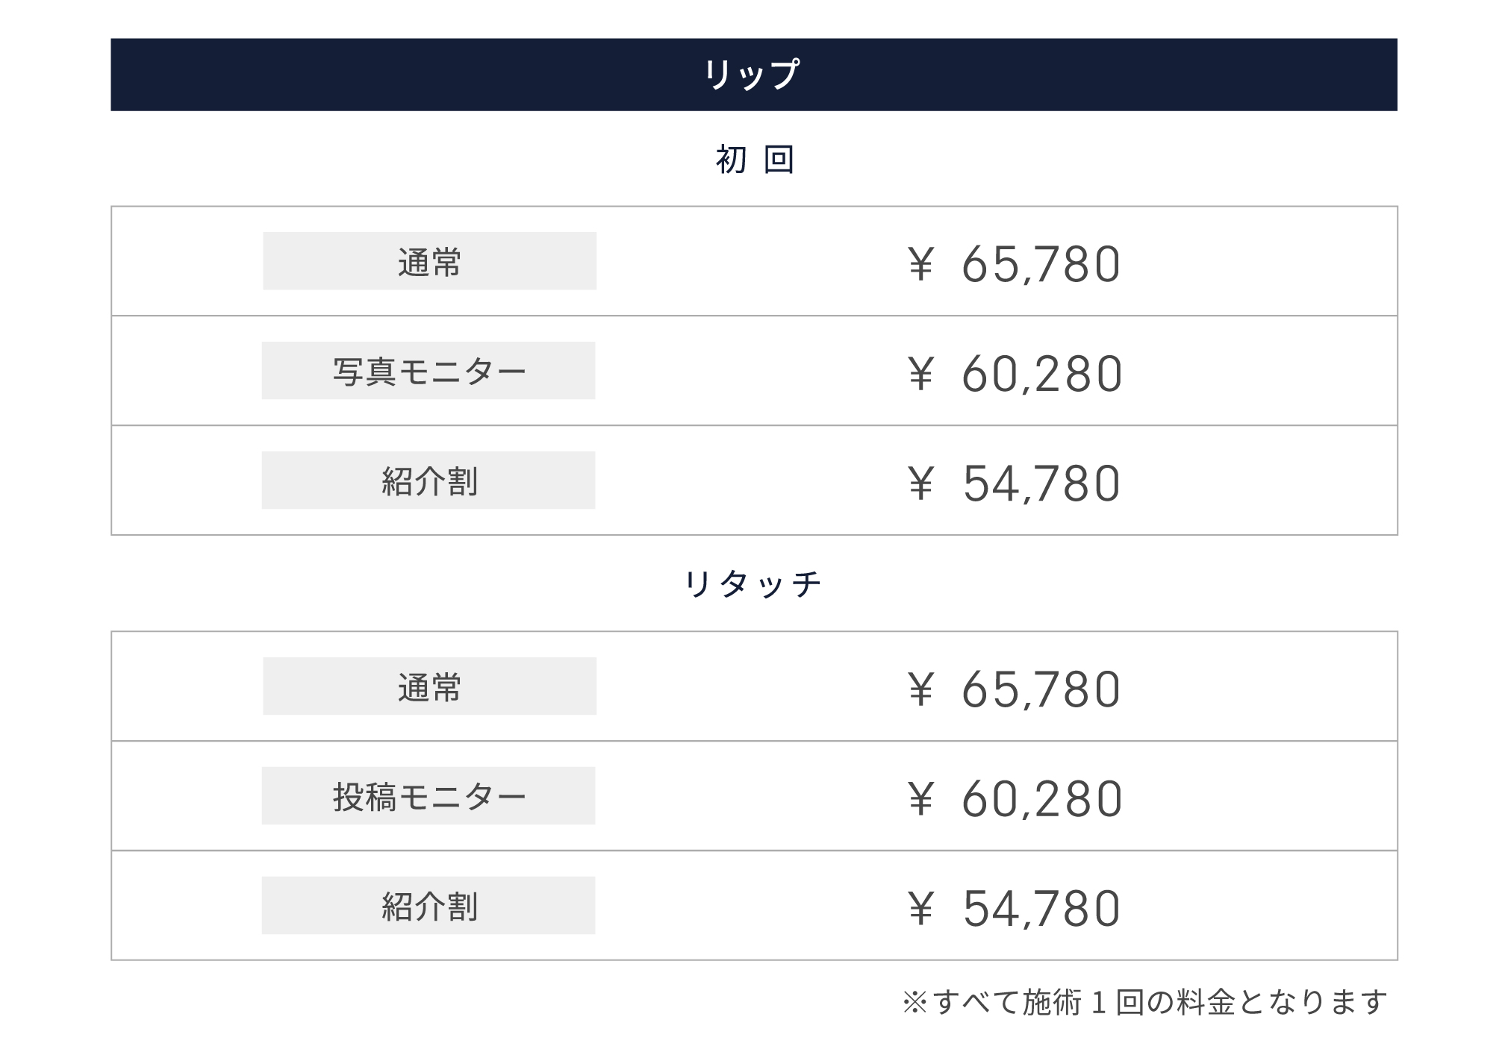Click yen sign in リタッチ 紹介割 row
The height and width of the screenshot is (1055, 1508).
pyautogui.click(x=920, y=910)
